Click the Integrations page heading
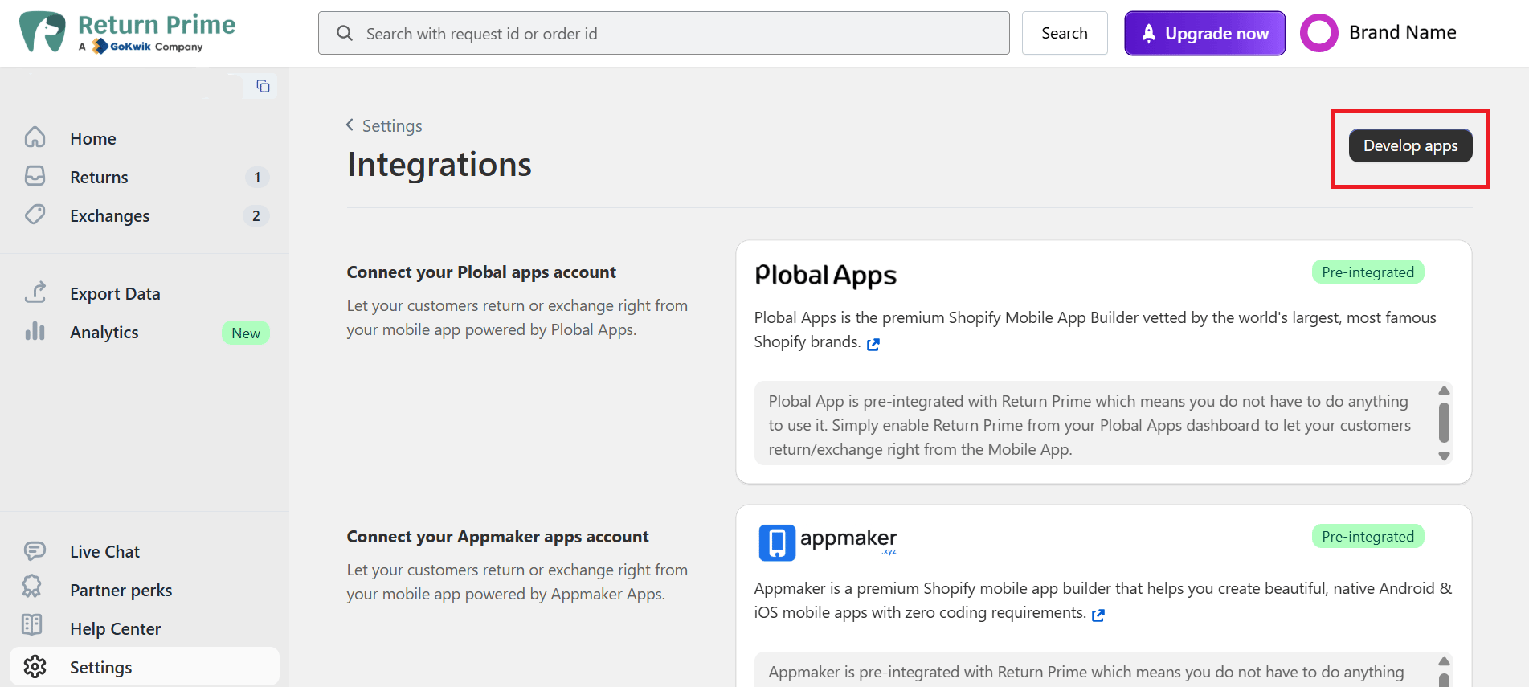 tap(439, 165)
